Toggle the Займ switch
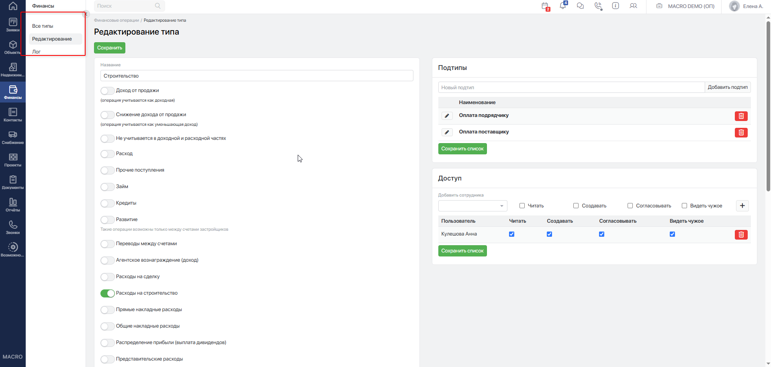 pyautogui.click(x=107, y=187)
